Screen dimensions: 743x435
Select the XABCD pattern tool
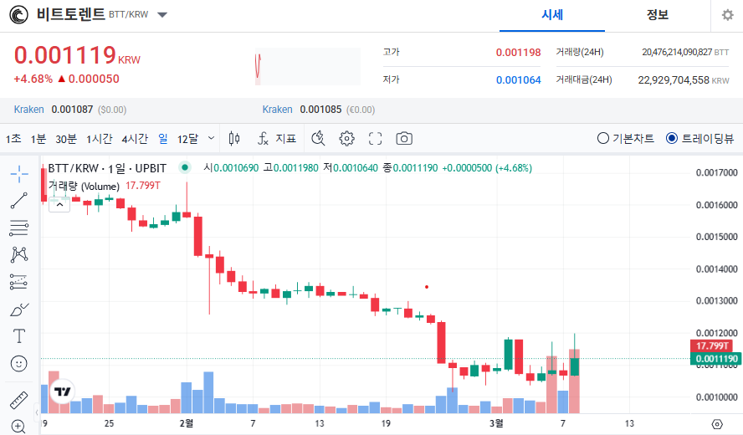[x=19, y=255]
